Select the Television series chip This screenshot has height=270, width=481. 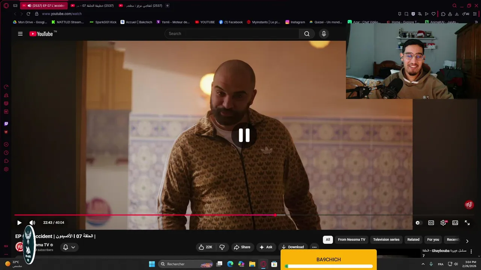tap(386, 240)
